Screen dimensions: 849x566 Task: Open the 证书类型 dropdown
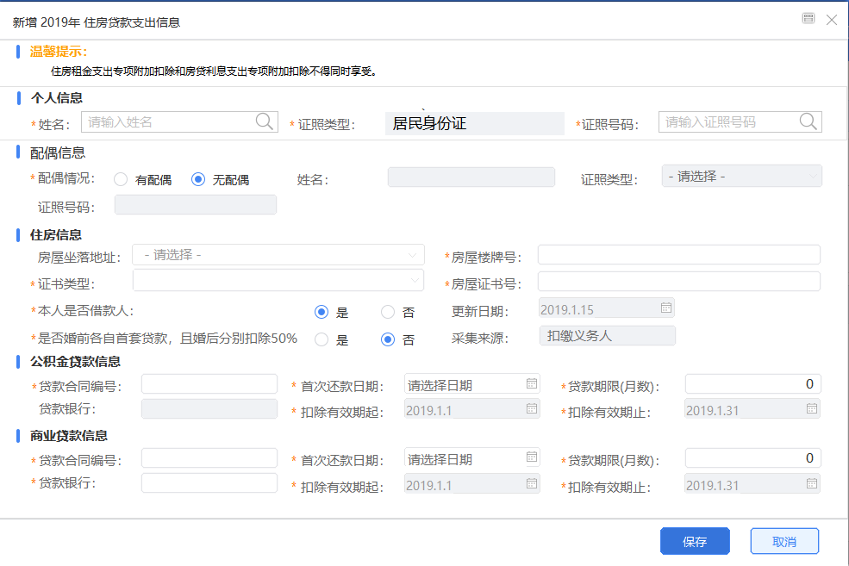(278, 280)
